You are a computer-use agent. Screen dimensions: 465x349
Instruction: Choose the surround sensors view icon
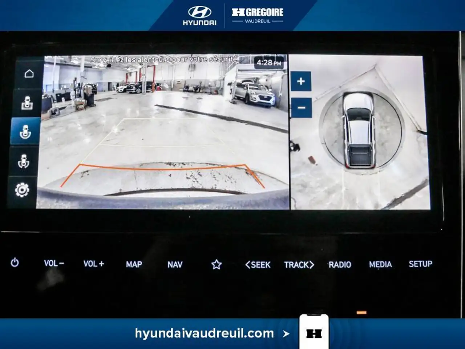point(24,161)
